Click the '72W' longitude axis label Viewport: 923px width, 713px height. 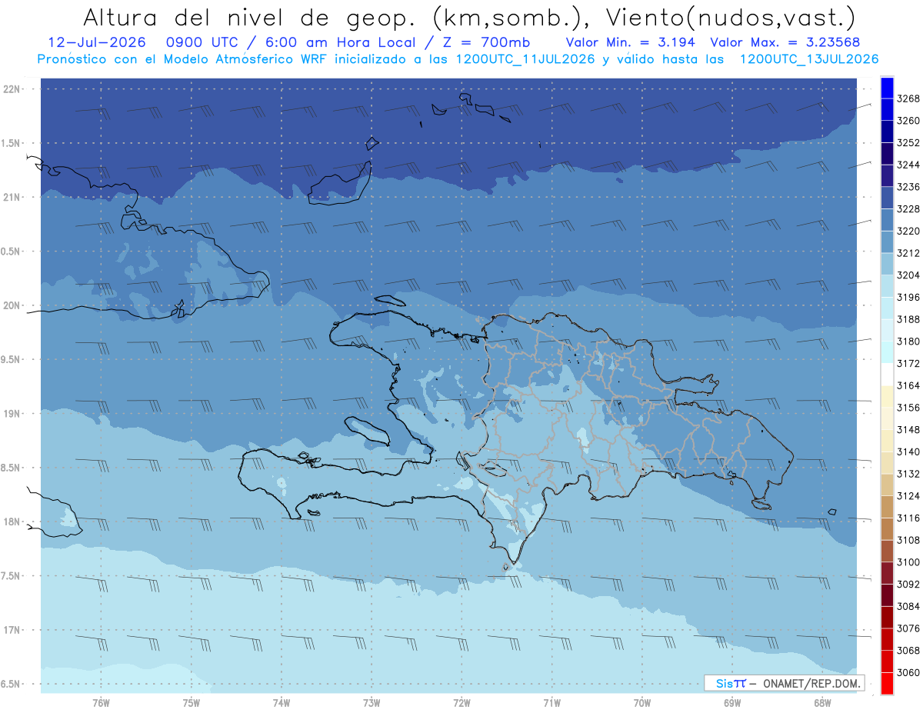(461, 703)
